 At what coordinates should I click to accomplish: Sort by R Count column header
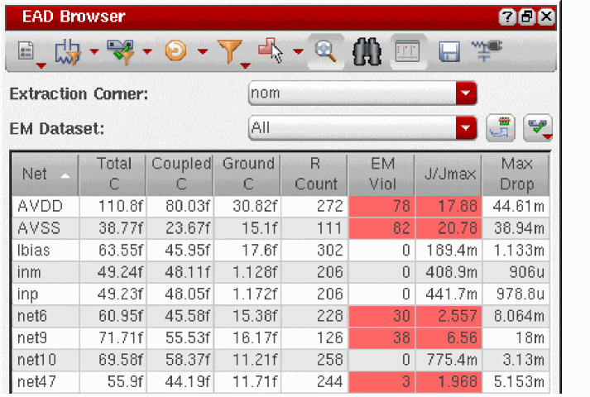click(314, 175)
